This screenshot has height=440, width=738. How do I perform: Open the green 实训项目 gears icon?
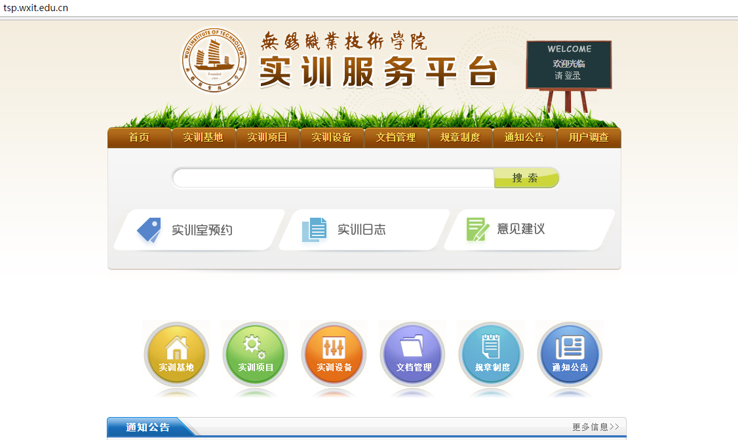pyautogui.click(x=255, y=354)
